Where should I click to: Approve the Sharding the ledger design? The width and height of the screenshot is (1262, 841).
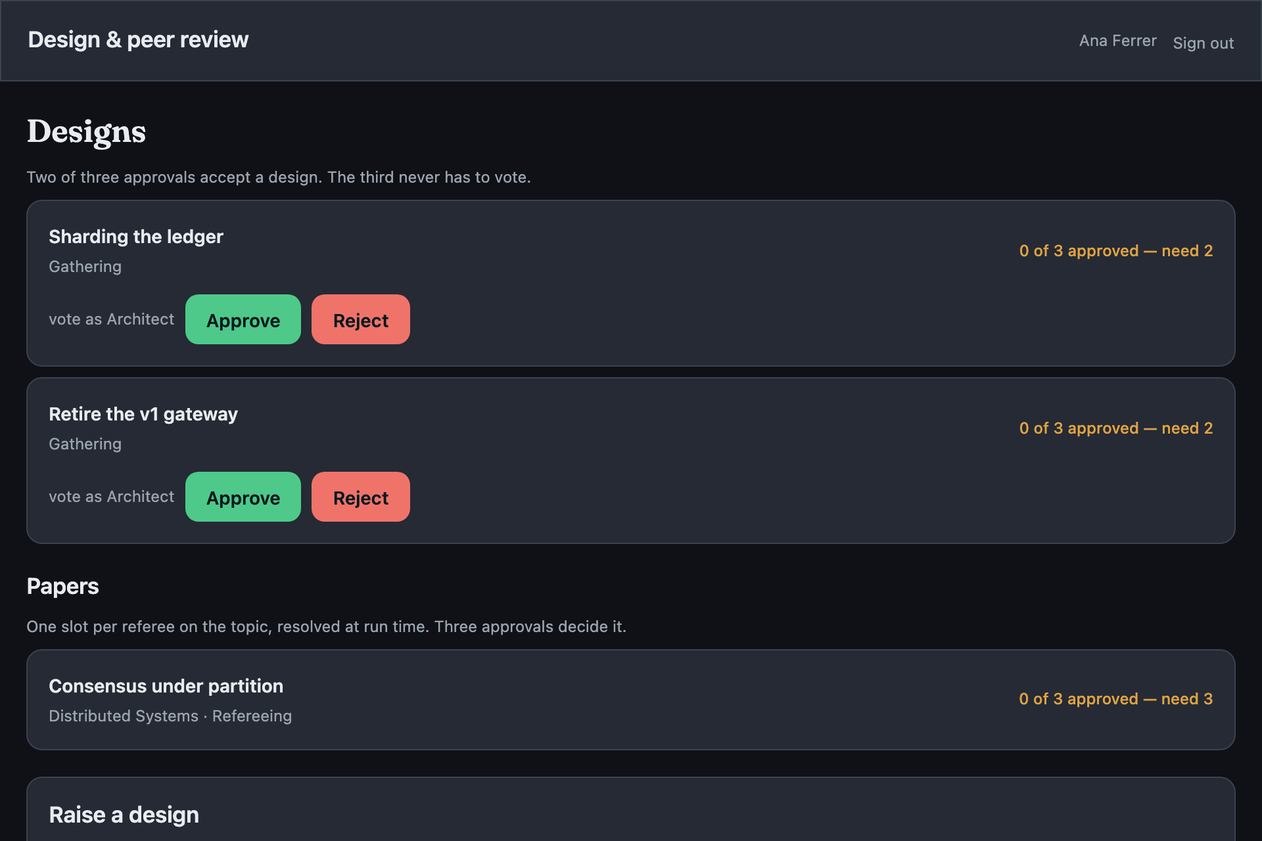[x=243, y=319]
